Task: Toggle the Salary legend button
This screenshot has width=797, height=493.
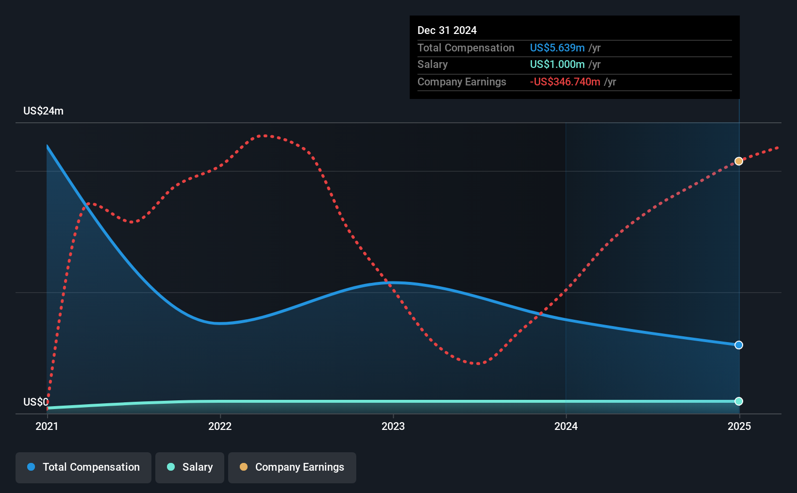Action: [x=190, y=467]
